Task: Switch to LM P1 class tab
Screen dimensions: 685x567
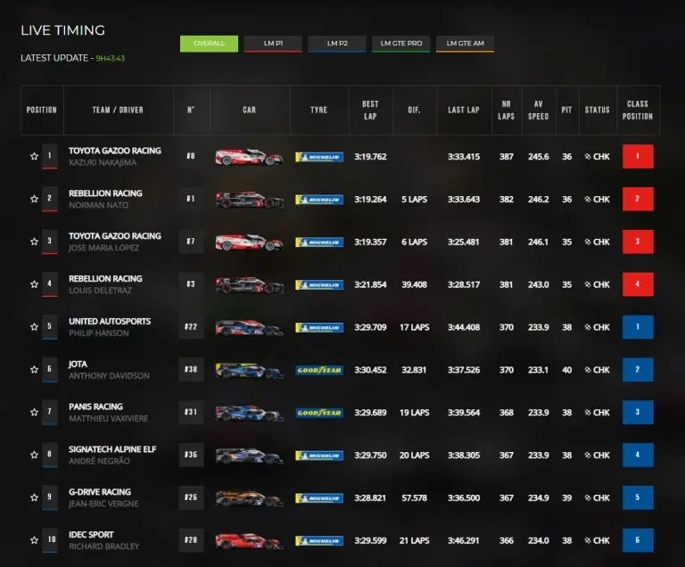Action: (272, 43)
